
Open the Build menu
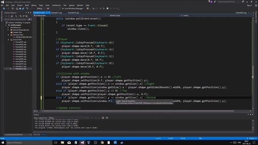pos(27,5)
